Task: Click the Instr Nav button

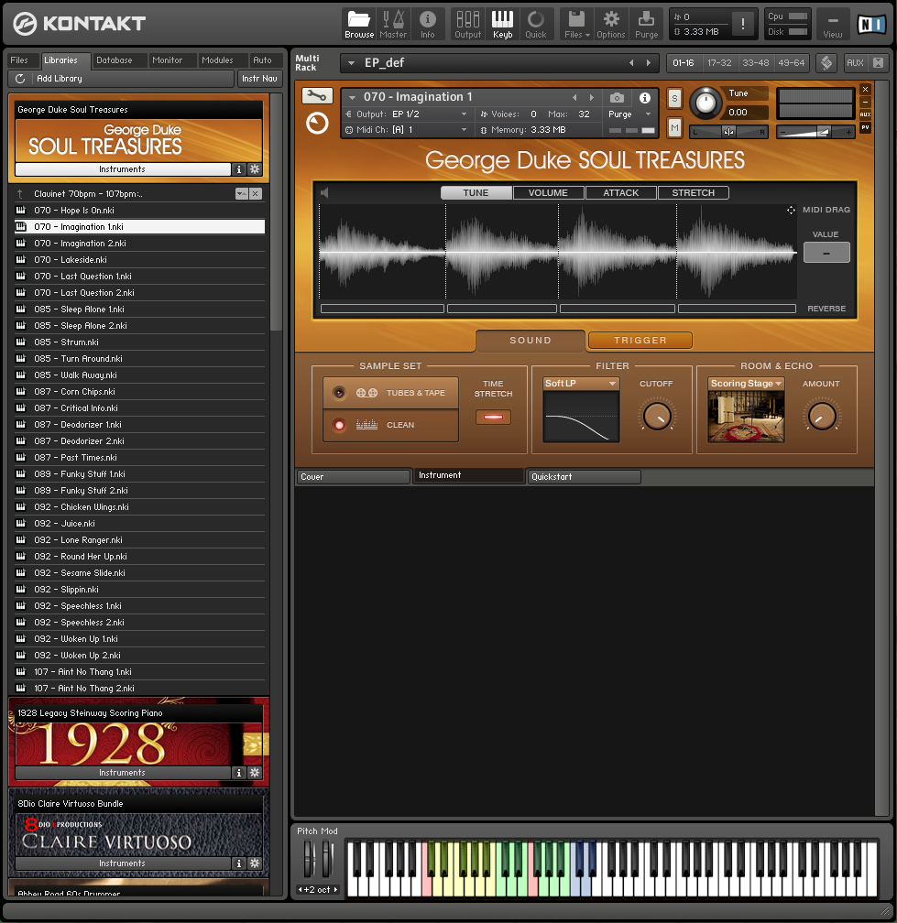Action: point(259,79)
